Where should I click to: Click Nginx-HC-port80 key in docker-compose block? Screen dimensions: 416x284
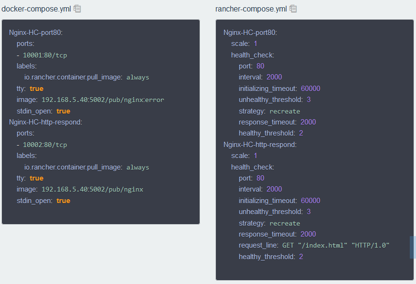click(36, 33)
